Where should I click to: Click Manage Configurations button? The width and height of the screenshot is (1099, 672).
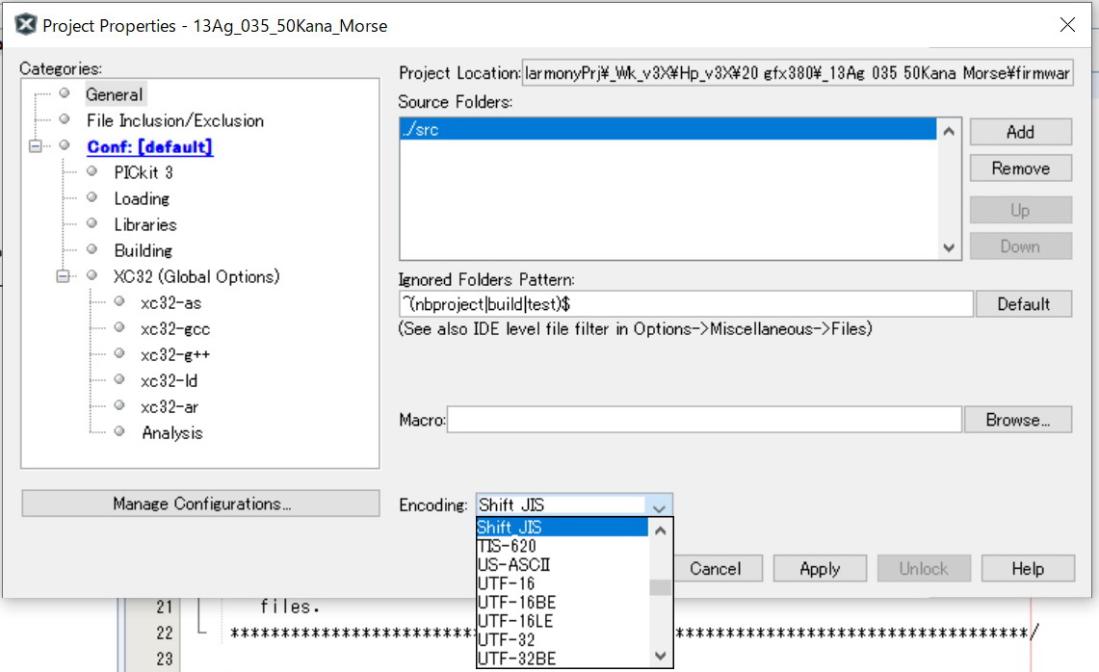point(200,504)
